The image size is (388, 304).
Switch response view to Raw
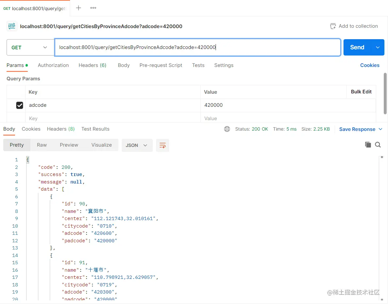pos(42,145)
